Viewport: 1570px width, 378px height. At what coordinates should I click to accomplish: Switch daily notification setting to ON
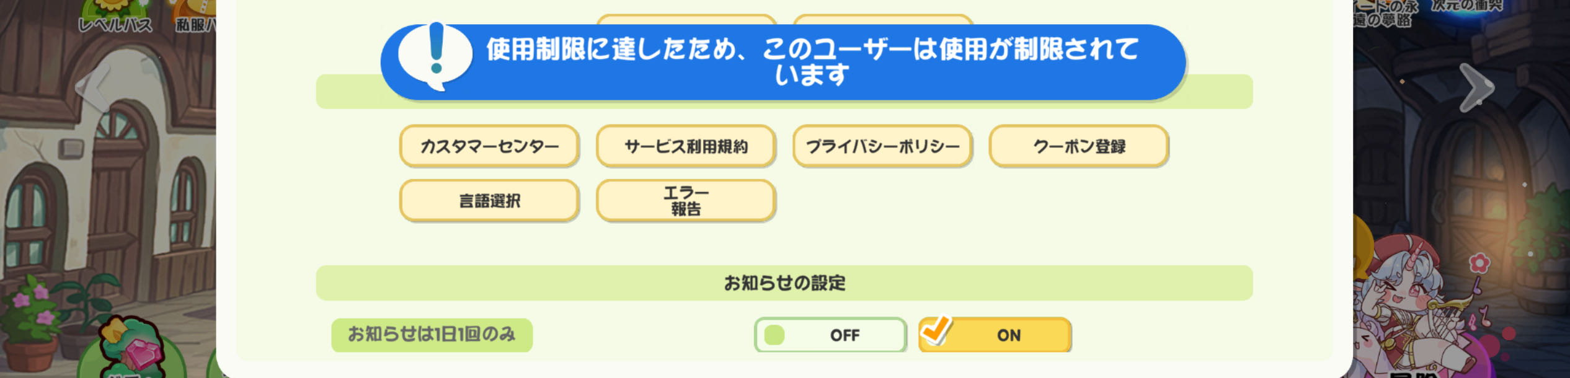click(x=995, y=335)
